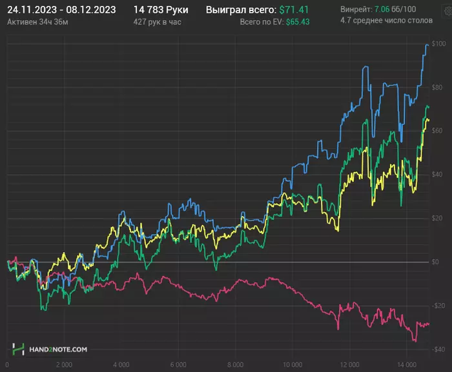The height and width of the screenshot is (372, 452).
Task: Click the Винрейт 7.06 бб/100 stat
Action: coord(378,9)
